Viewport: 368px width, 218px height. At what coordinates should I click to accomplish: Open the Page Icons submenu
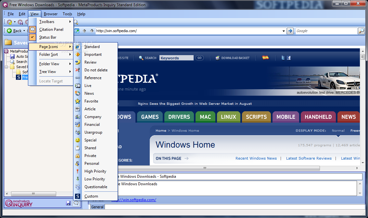(x=51, y=47)
